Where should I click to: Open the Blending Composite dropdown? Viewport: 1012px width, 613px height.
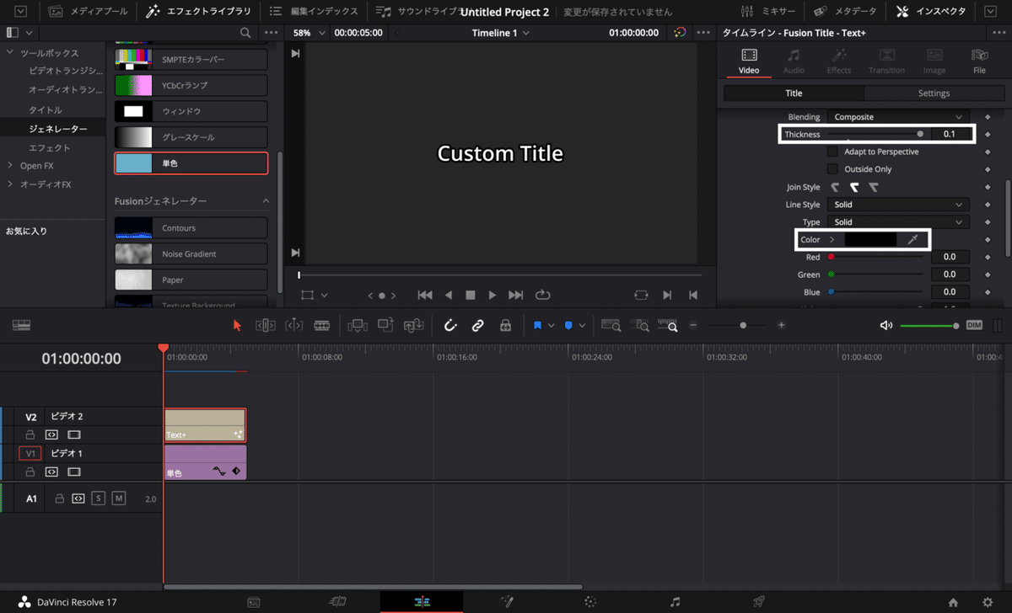coord(897,117)
